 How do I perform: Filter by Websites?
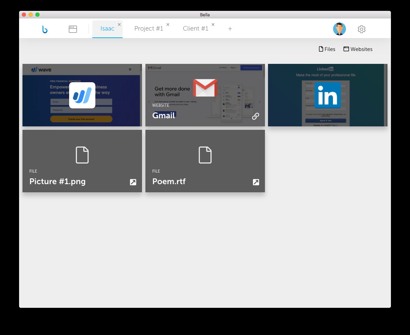tap(358, 49)
